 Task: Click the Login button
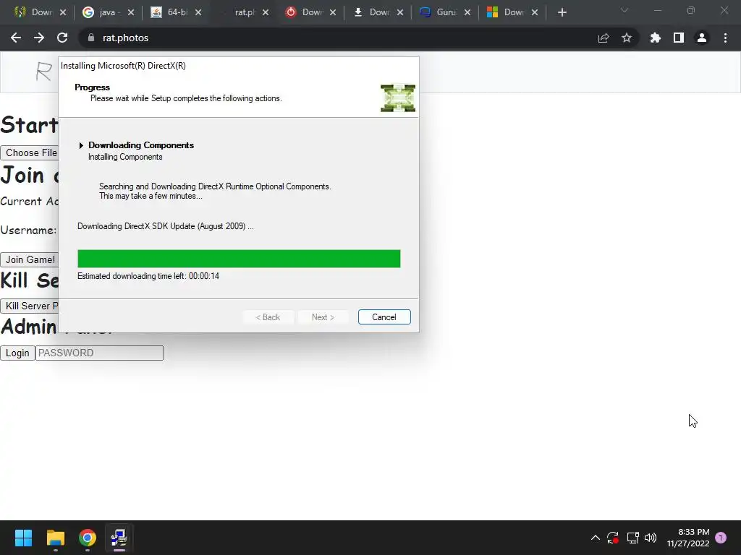[x=17, y=353]
